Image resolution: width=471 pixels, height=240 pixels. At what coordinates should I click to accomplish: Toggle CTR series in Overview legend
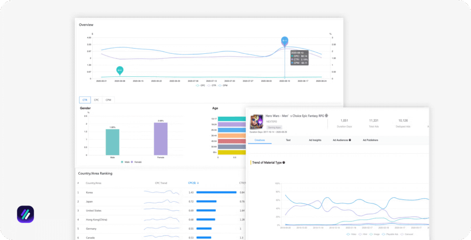(x=211, y=86)
